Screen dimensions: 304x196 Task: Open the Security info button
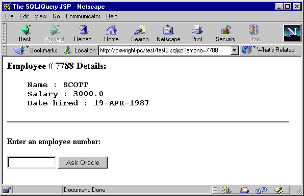[x=225, y=33]
